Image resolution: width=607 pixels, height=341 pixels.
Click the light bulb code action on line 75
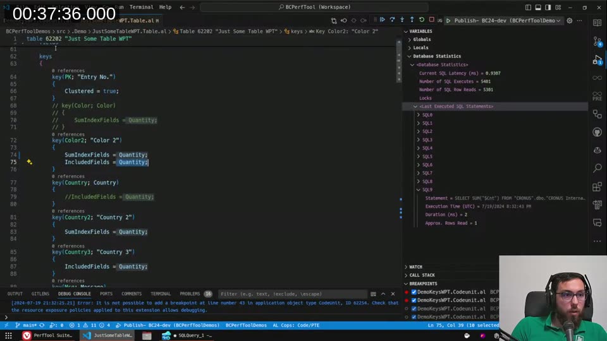point(30,162)
